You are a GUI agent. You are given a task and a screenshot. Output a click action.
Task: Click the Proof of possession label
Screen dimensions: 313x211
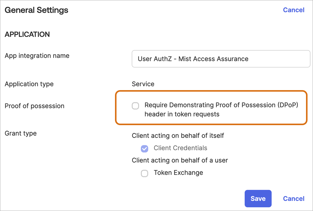coord(35,106)
